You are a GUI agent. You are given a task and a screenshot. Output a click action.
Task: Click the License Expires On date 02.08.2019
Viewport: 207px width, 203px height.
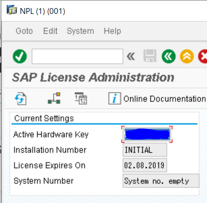click(145, 165)
